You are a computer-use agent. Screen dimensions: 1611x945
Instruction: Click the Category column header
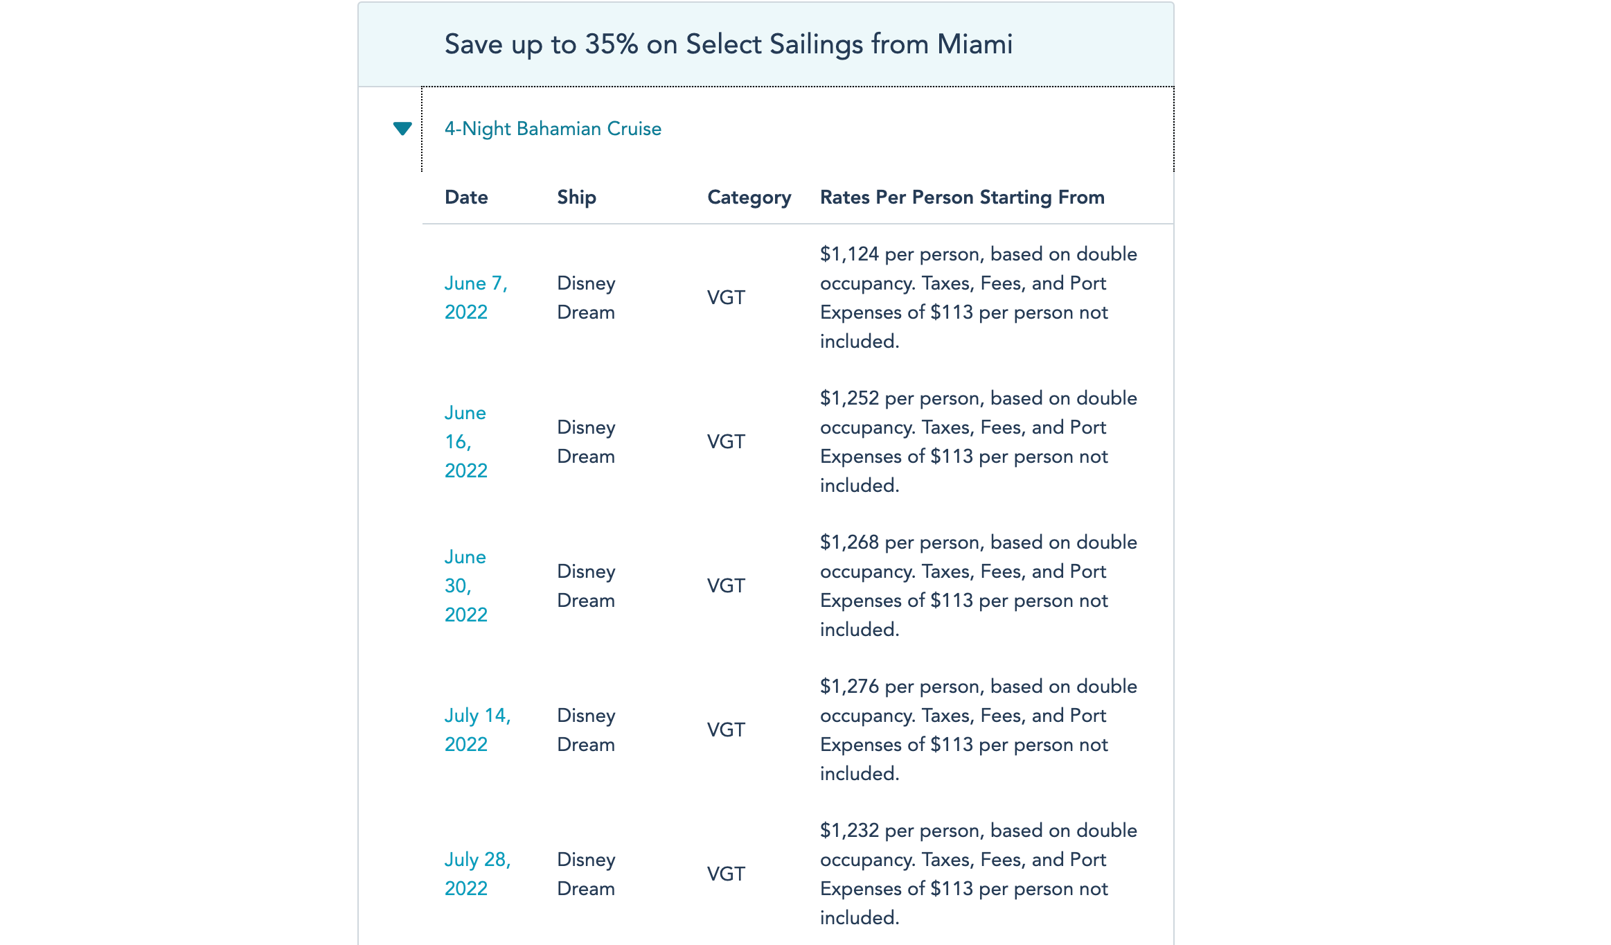749,197
